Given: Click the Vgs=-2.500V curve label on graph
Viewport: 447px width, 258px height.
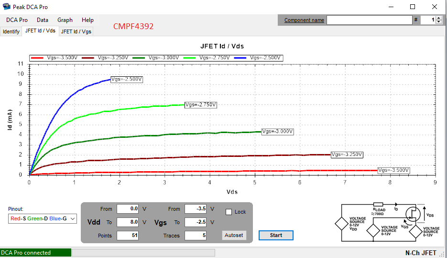Looking at the screenshot, I should click(x=127, y=79).
